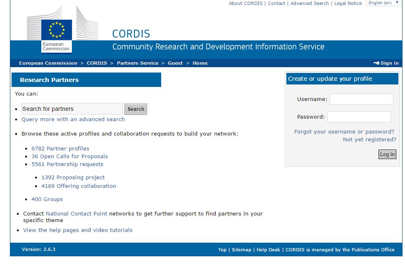Screen dimensions: 405x267
Task: Click the Research Partners heading
Action: (49, 80)
